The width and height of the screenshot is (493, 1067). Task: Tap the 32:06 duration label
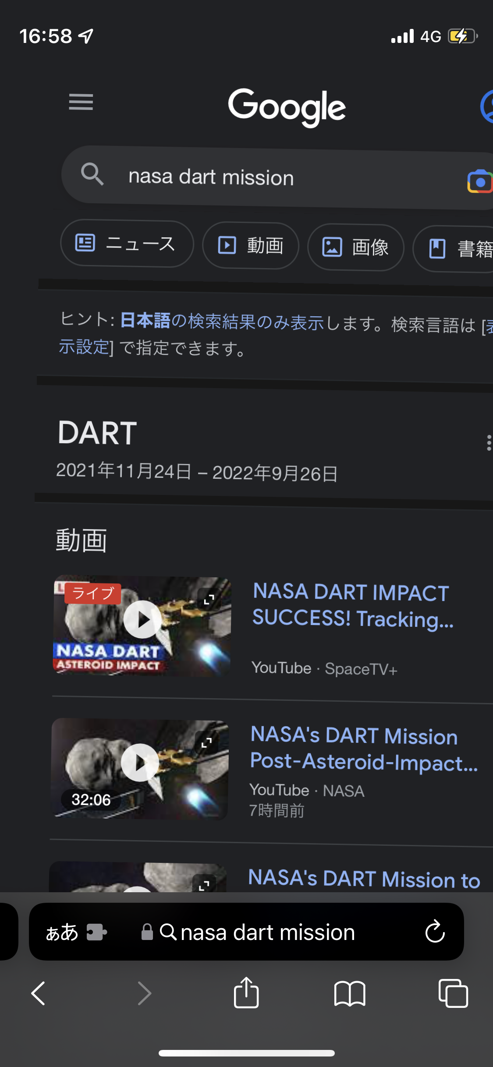[91, 800]
